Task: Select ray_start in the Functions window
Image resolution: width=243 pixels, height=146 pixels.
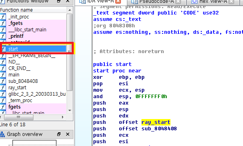Action: [x=33, y=88]
